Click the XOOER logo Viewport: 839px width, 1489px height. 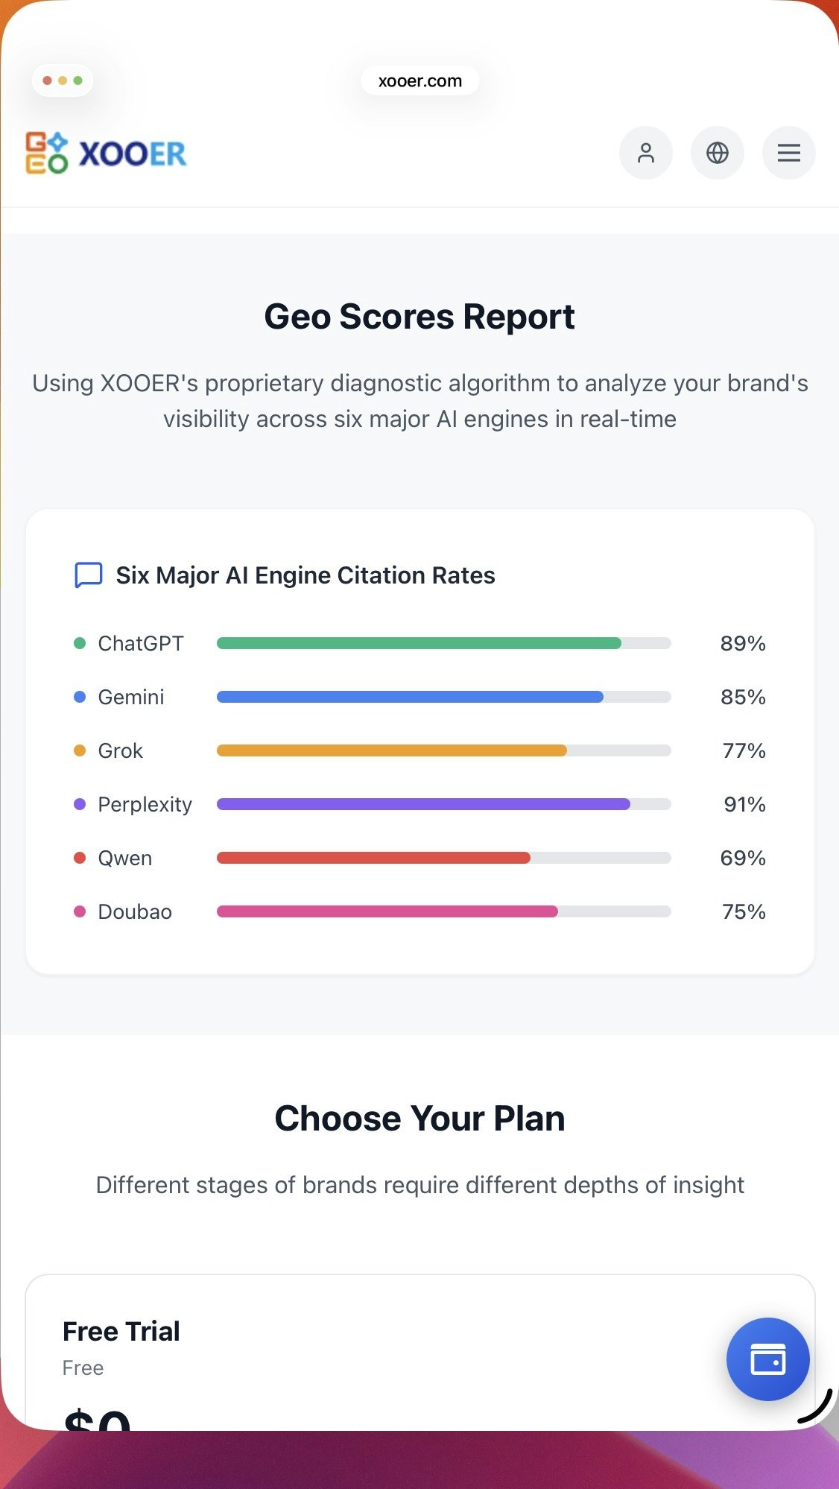tap(107, 153)
